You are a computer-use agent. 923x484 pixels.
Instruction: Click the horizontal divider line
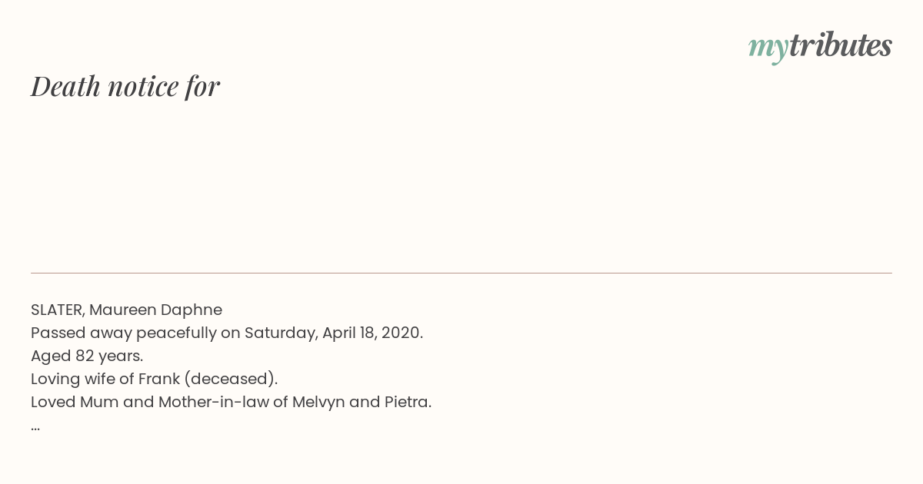(461, 273)
